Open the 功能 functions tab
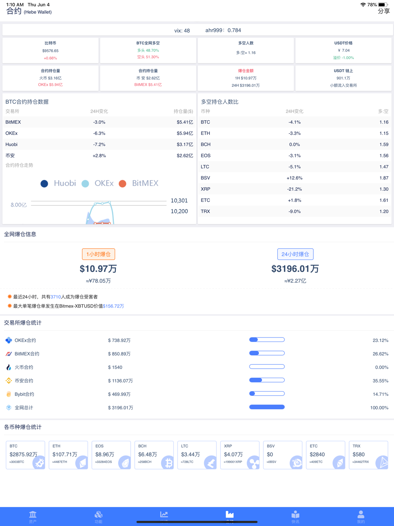Screen dimensions: 394x526 (x=98, y=516)
